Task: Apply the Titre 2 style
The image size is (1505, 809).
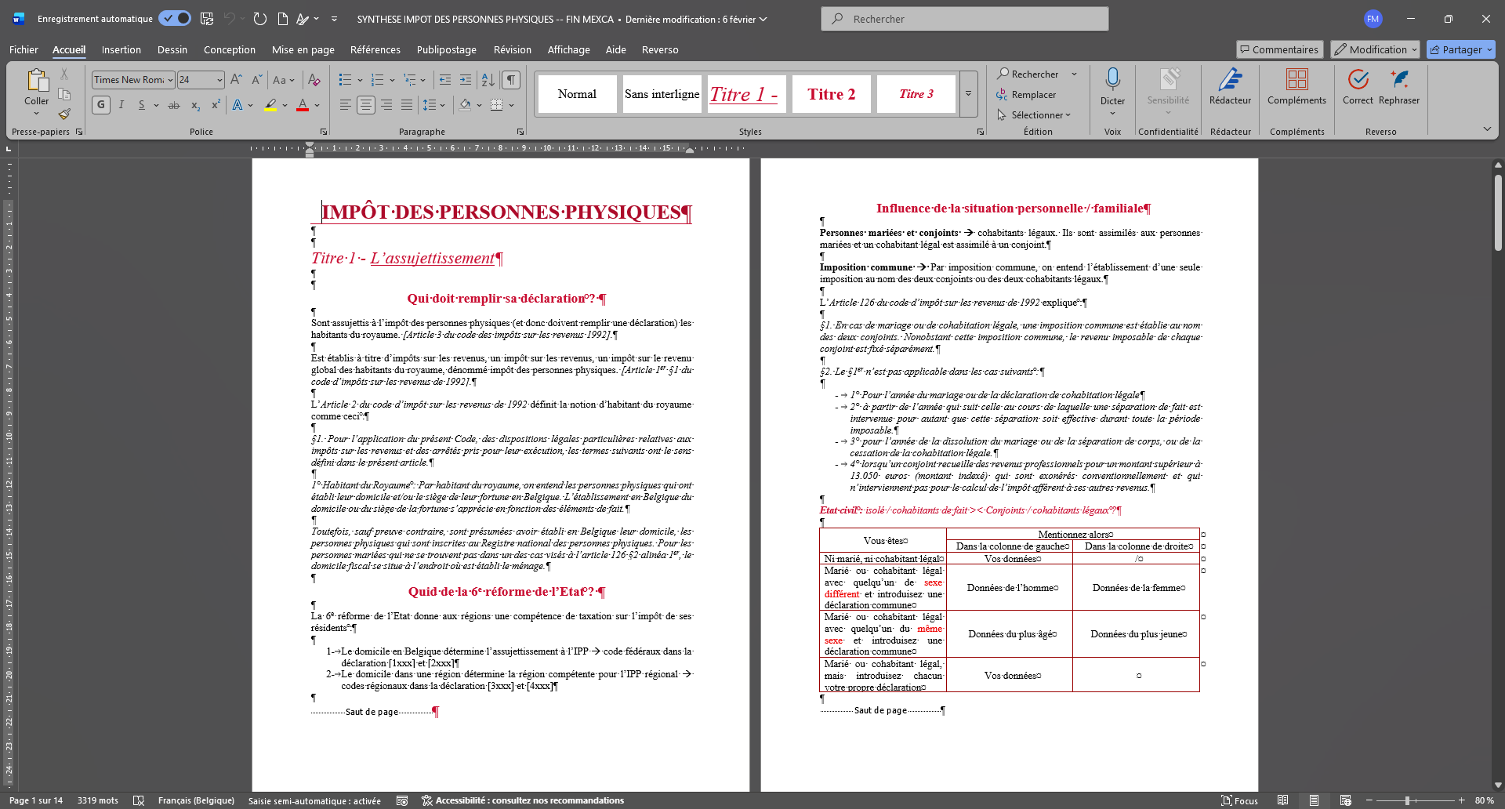Action: (x=832, y=94)
